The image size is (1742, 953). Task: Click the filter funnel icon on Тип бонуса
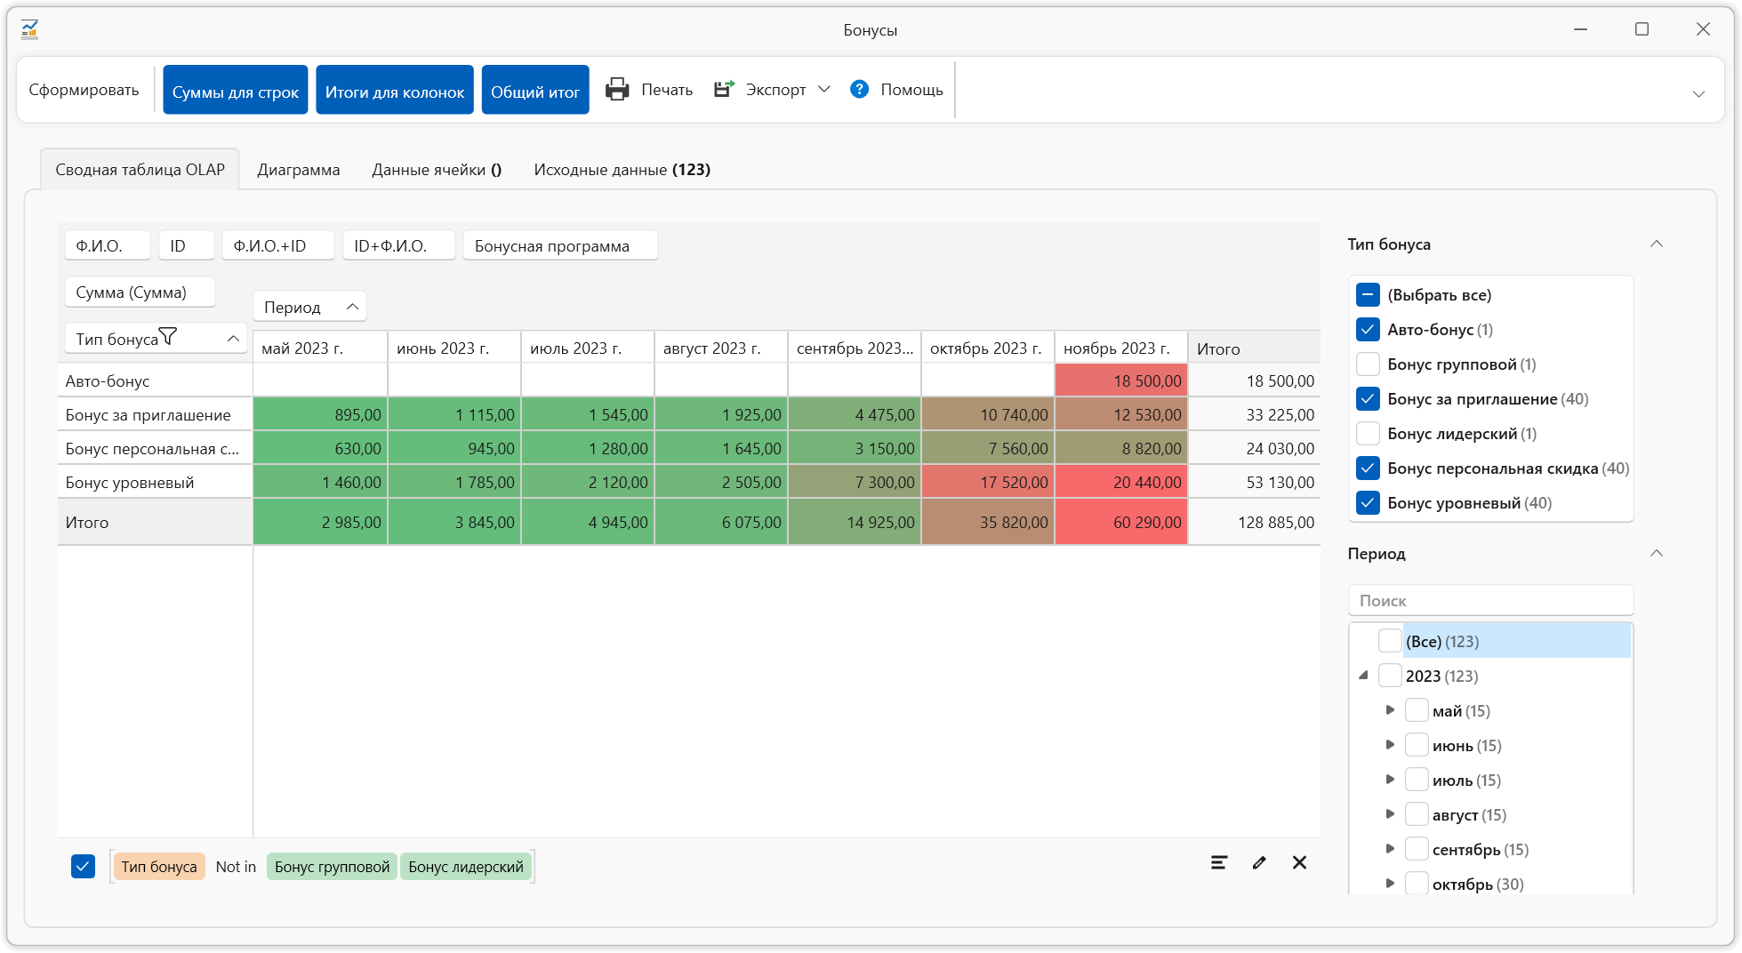coord(168,337)
